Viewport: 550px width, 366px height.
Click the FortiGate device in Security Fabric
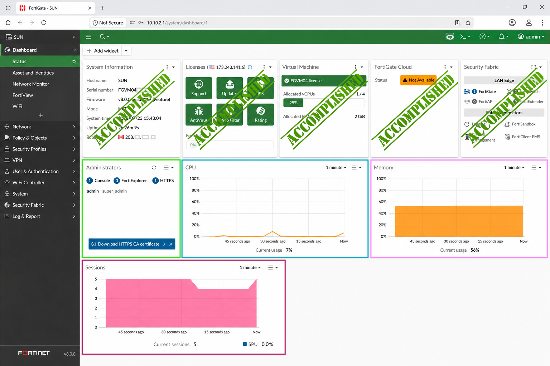click(480, 91)
